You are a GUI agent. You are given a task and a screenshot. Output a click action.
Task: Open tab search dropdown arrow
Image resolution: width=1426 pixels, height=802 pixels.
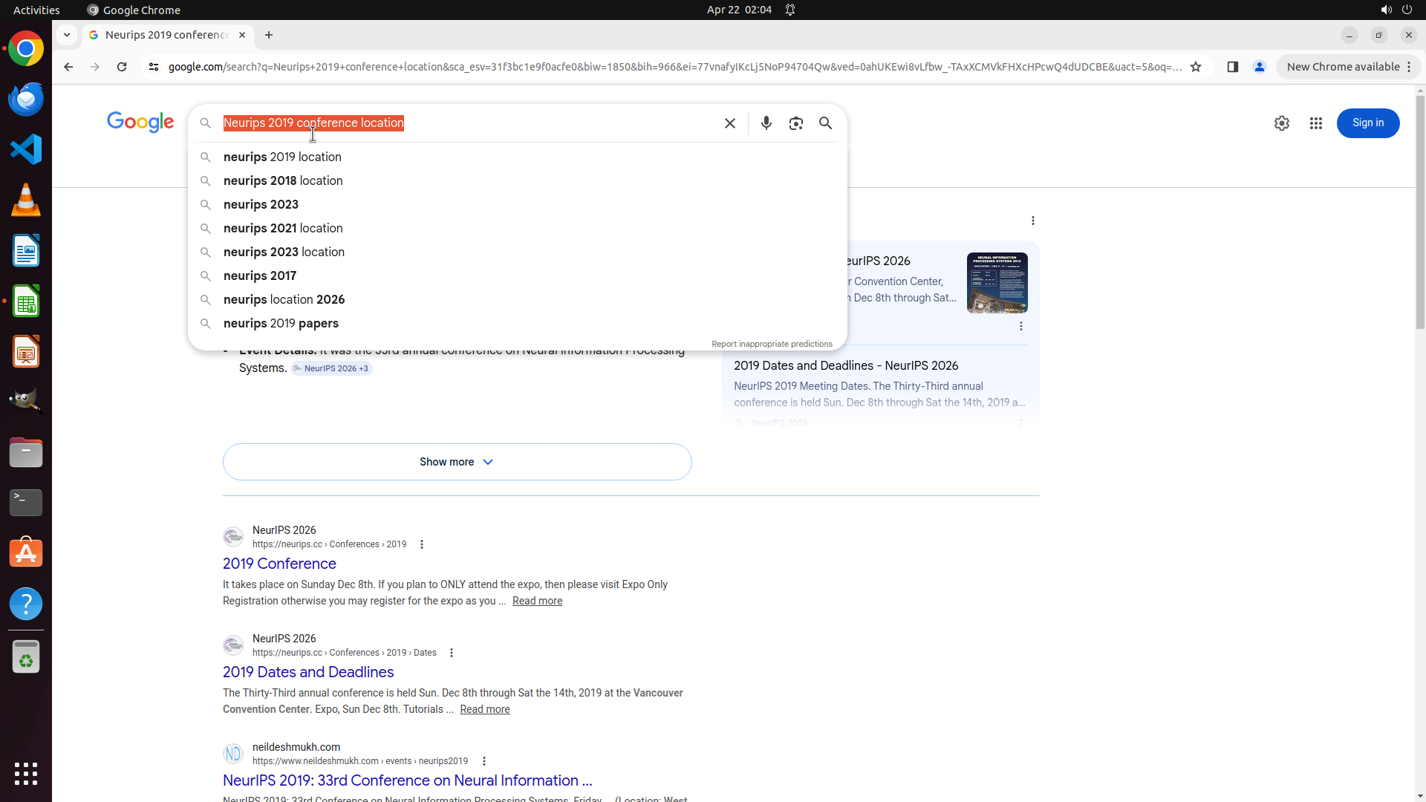67,35
